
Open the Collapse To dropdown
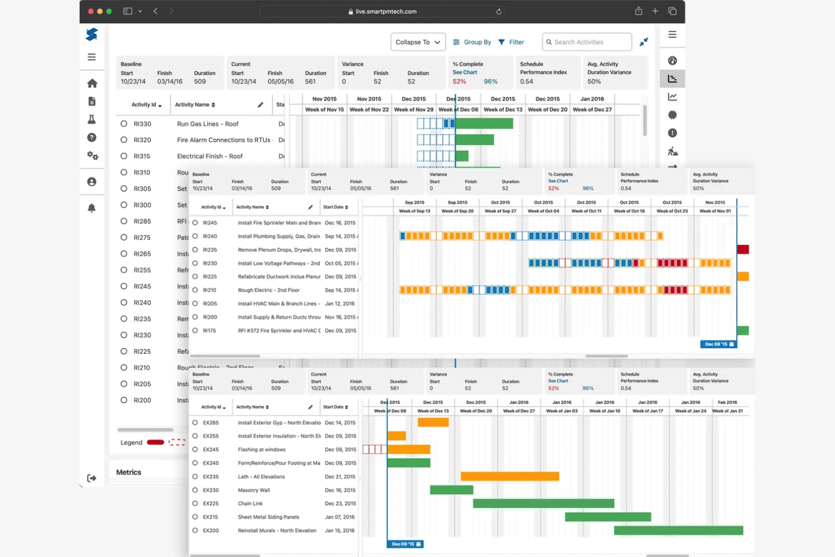(x=417, y=42)
